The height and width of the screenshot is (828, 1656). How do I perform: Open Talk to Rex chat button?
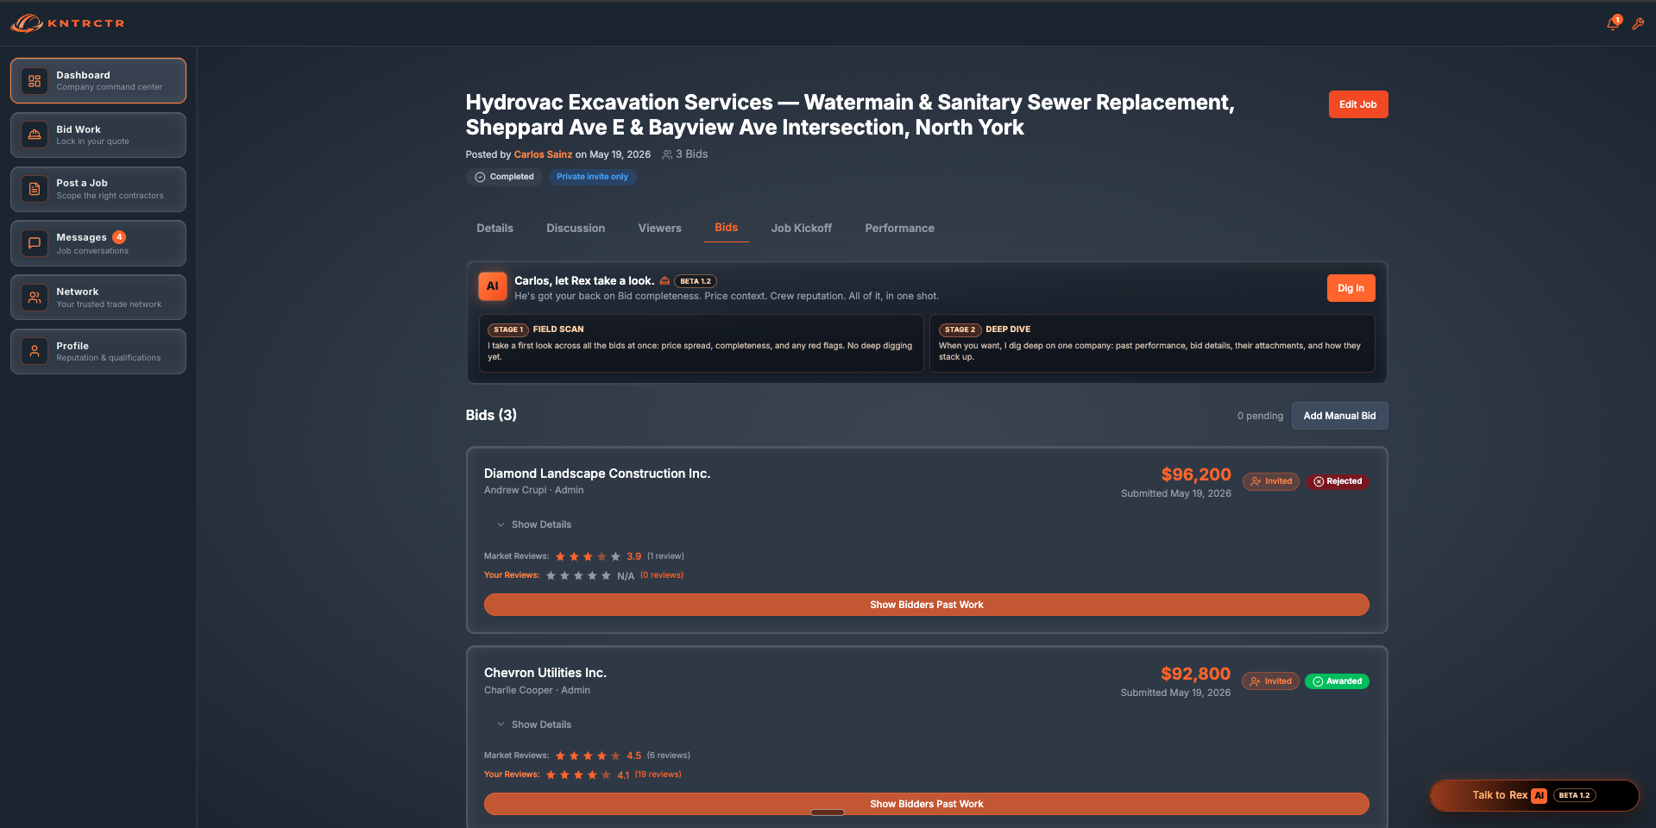click(1534, 795)
